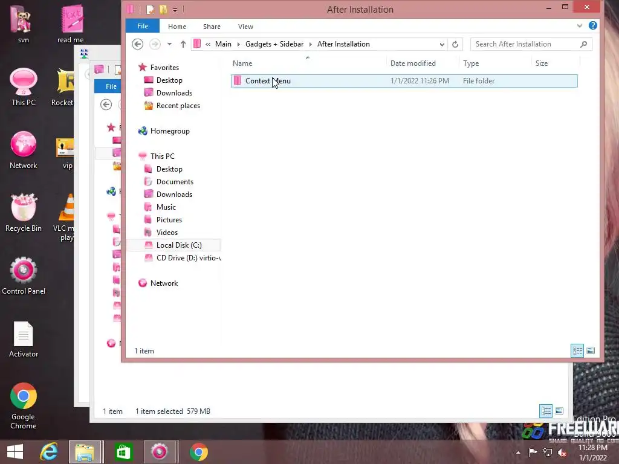Sort by Name column header
The image size is (619, 464).
tap(242, 63)
